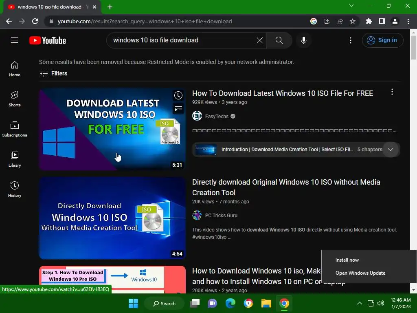Click the browser address bar URL
Viewport: 417px width, 313px height.
click(145, 21)
